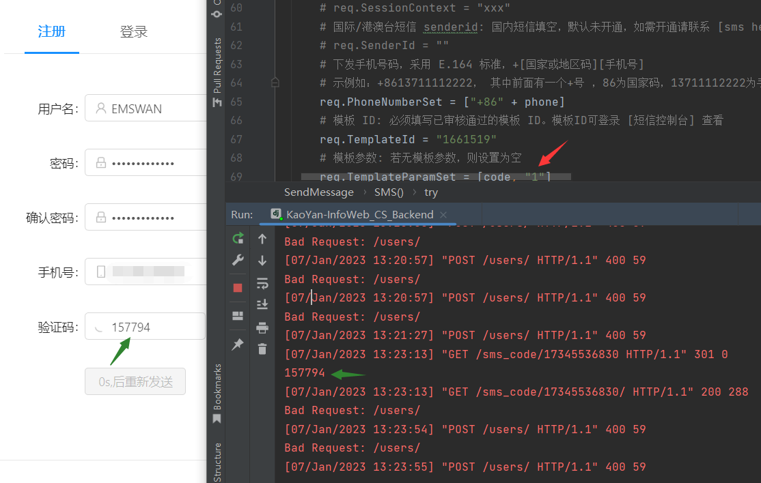Navigate down the stack trace
Screen dimensions: 761x483
(x=262, y=260)
